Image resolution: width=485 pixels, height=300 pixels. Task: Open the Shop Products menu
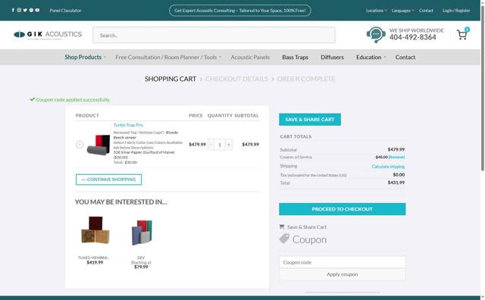(85, 58)
